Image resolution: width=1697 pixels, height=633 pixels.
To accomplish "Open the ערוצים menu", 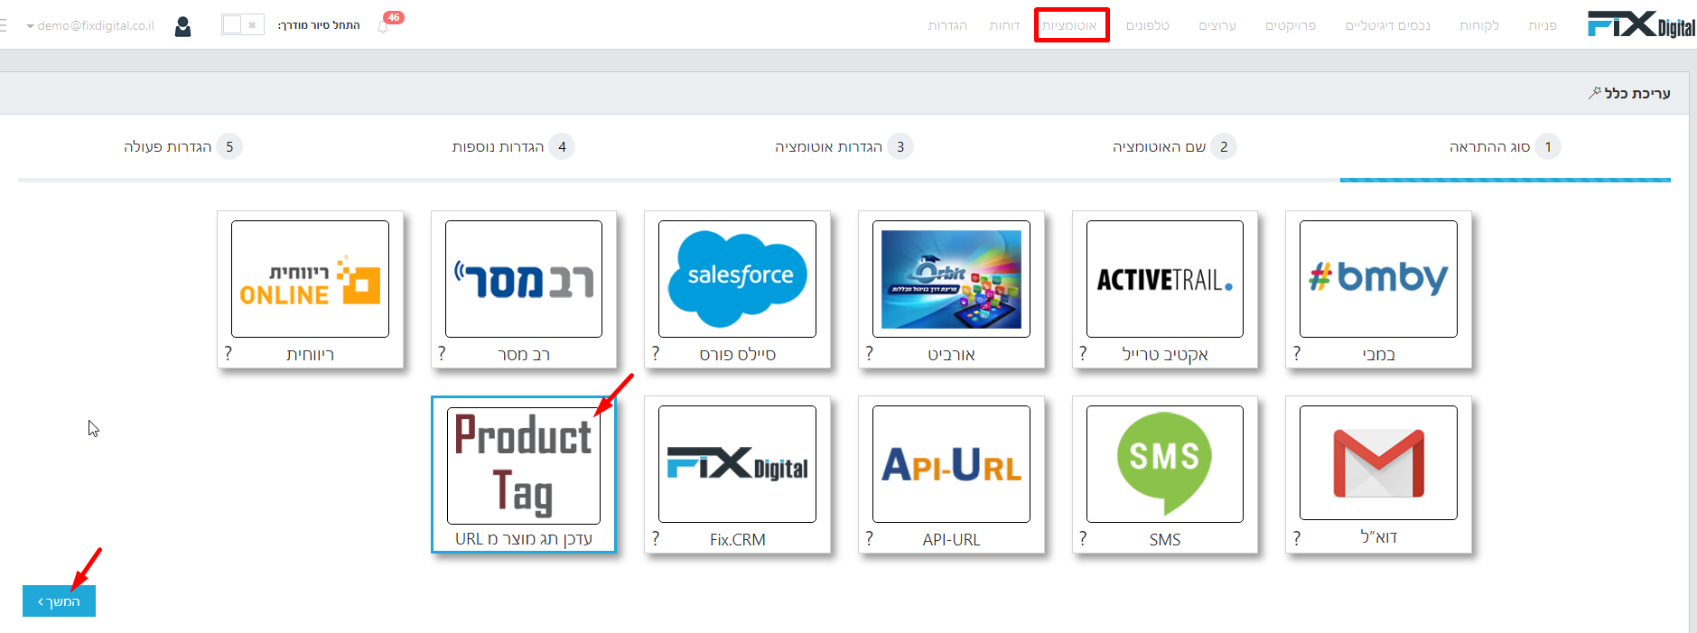I will pos(1217,25).
